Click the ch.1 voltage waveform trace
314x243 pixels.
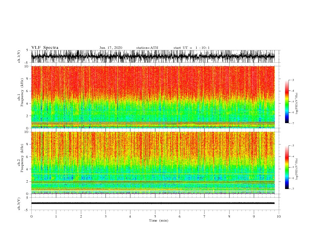tap(153, 56)
